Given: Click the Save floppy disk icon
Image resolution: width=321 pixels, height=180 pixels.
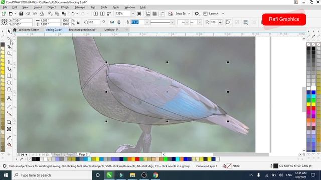Looking at the screenshot, I should (21, 14).
